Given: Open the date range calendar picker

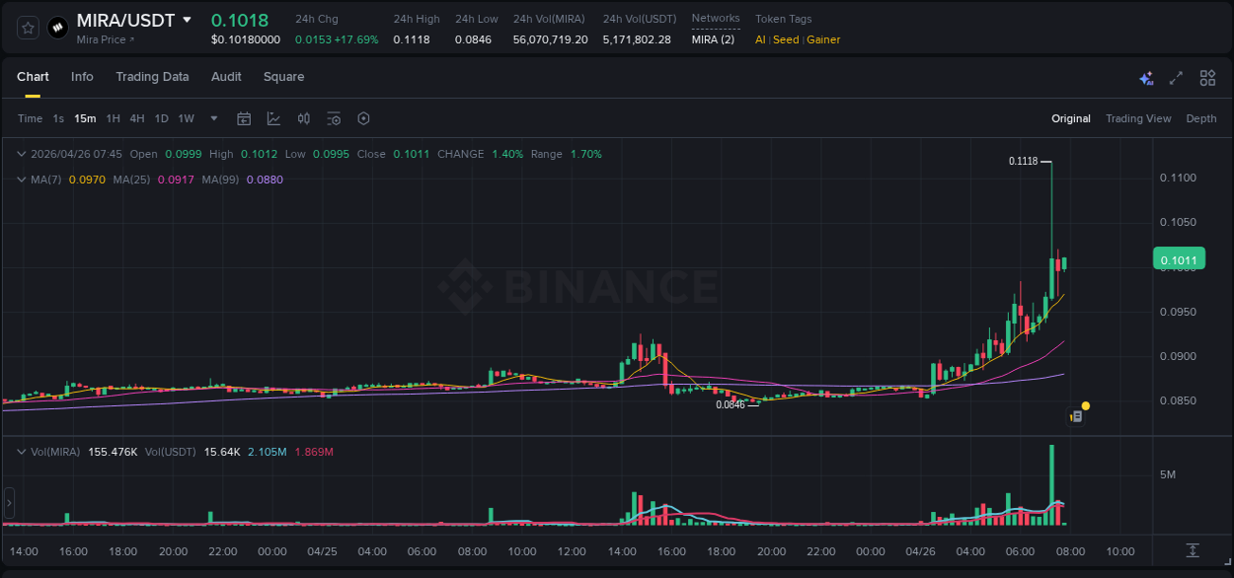Looking at the screenshot, I should (x=244, y=118).
